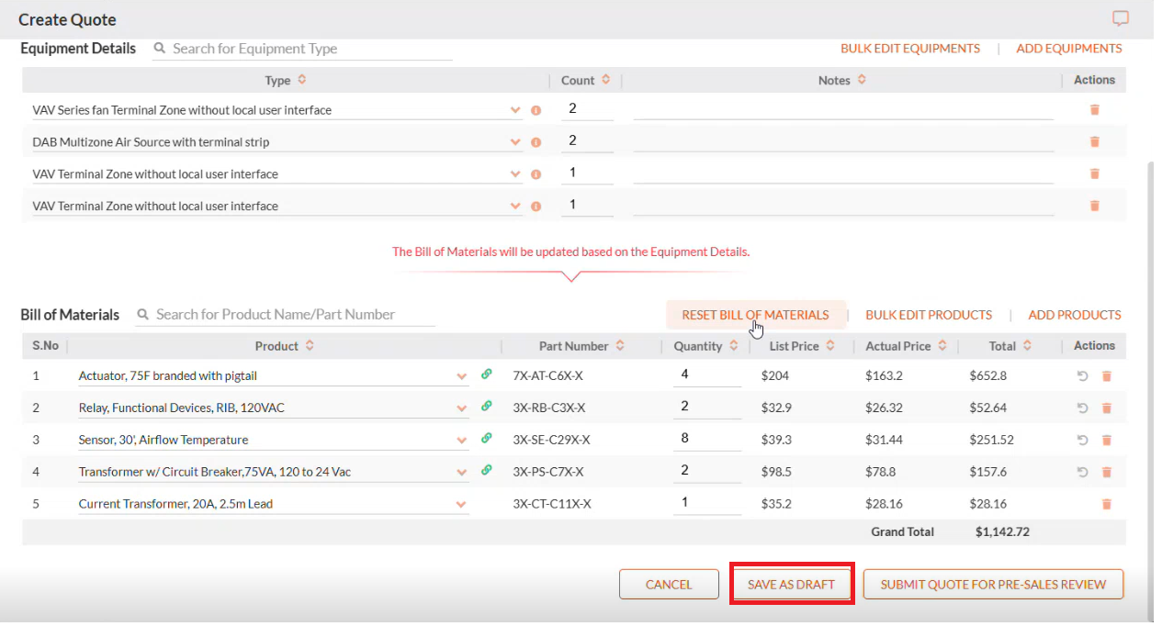Click the Grand Total value $1,142.72
Viewport: 1162px width, 626px height.
(x=1002, y=532)
